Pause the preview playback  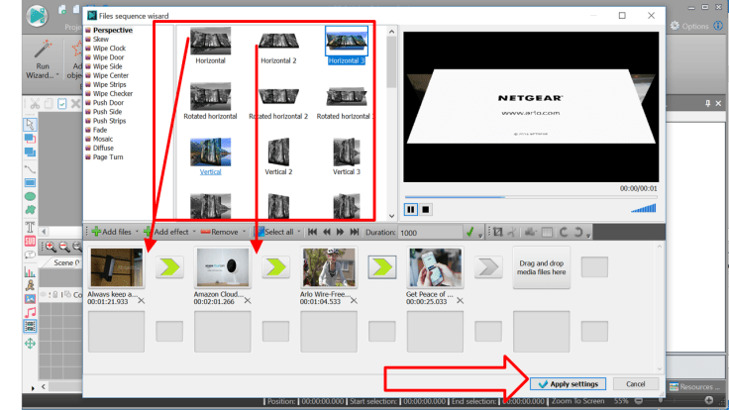point(411,210)
